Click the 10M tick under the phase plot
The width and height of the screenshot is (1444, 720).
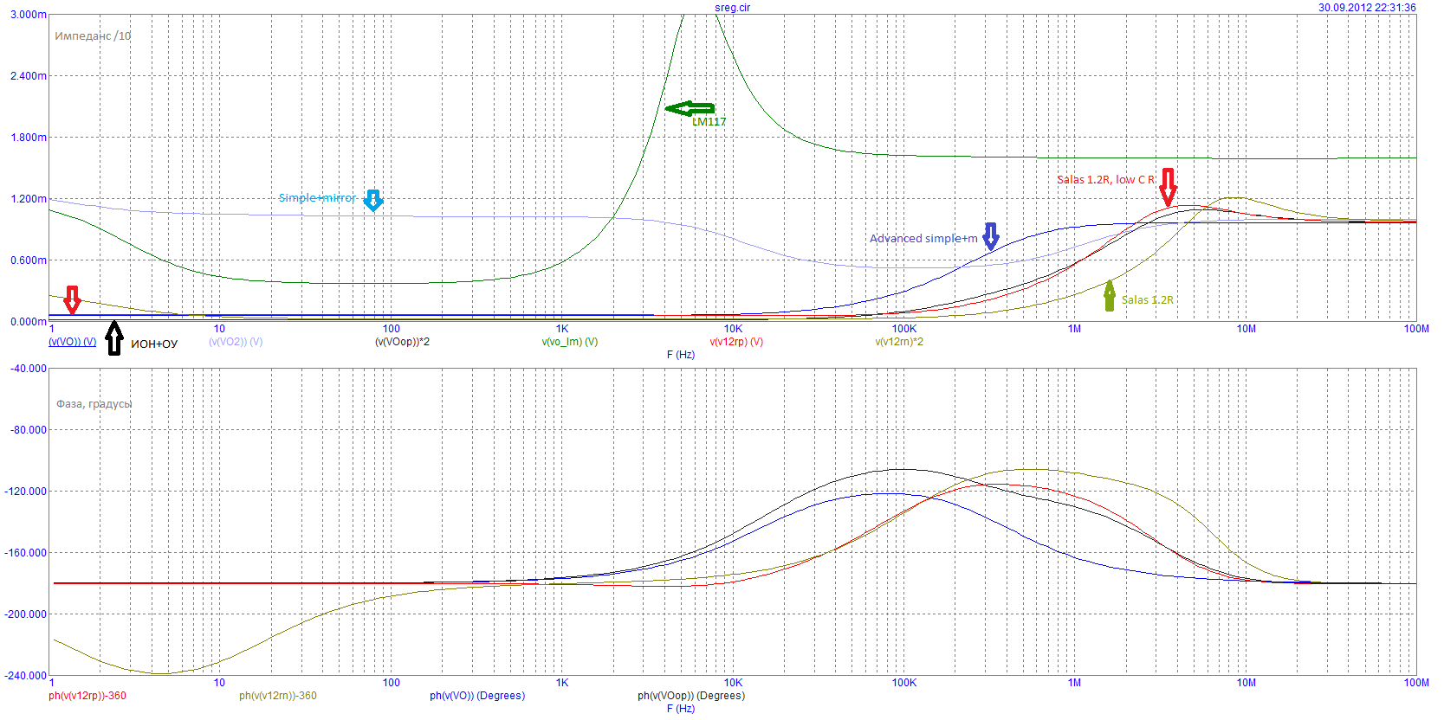pyautogui.click(x=1246, y=683)
